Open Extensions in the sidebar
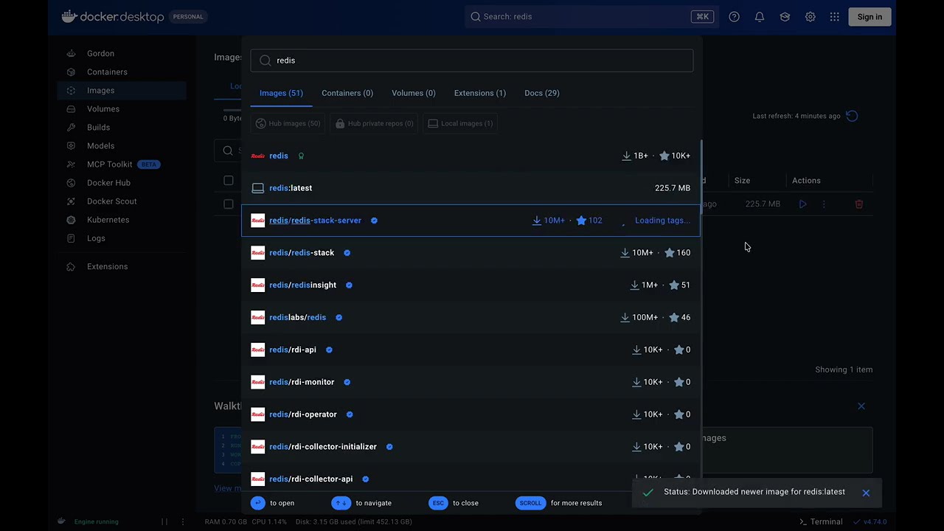Image resolution: width=944 pixels, height=531 pixels. pyautogui.click(x=107, y=266)
